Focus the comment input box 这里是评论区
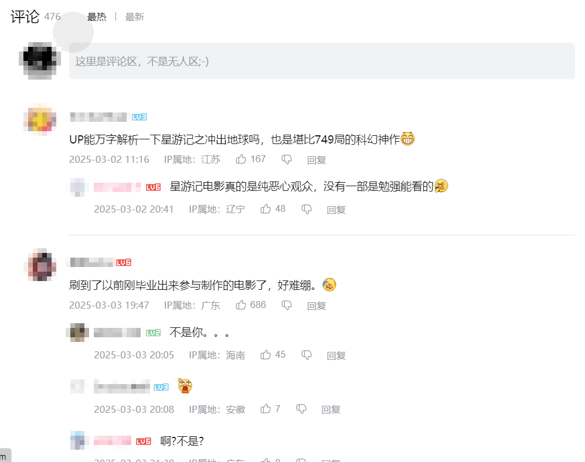 coord(322,61)
